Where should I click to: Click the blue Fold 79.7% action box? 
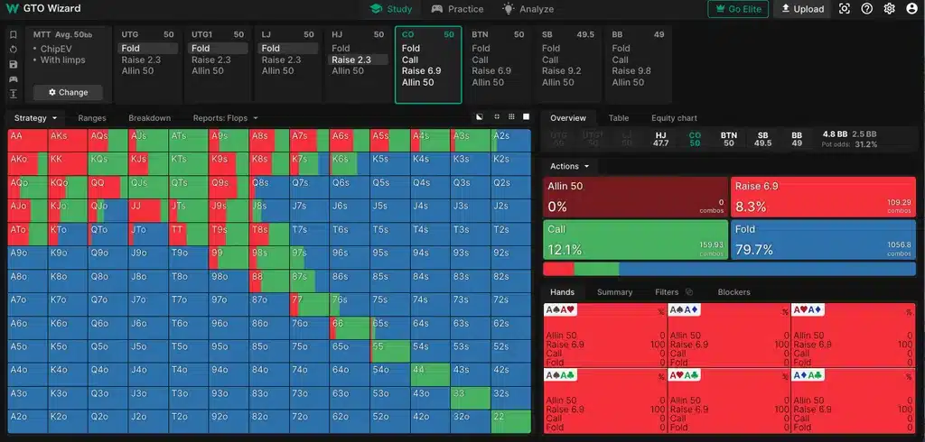(x=824, y=240)
